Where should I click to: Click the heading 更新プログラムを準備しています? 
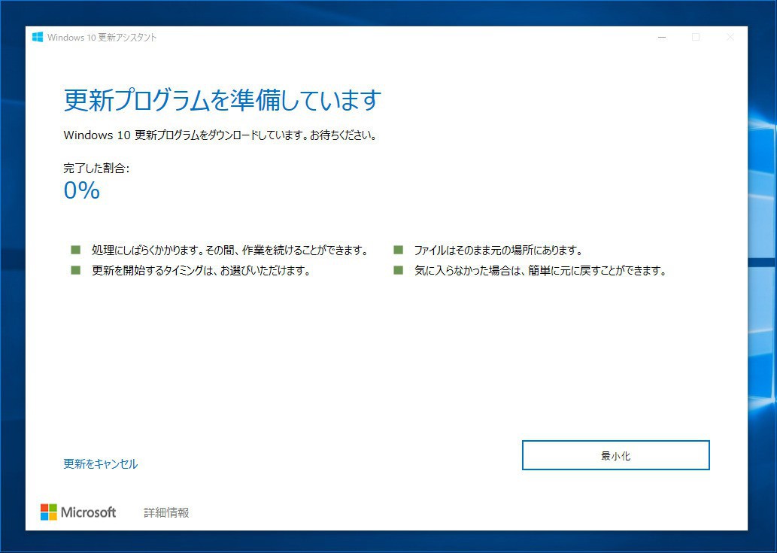tap(223, 100)
